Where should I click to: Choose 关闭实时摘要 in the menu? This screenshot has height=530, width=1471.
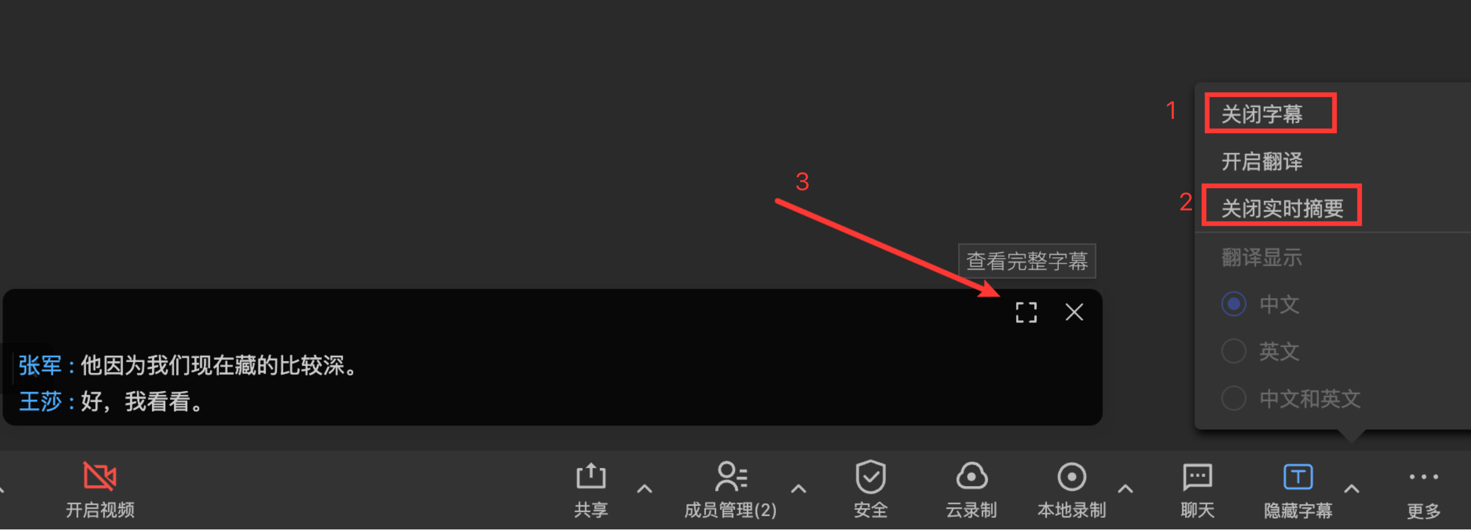tap(1282, 209)
